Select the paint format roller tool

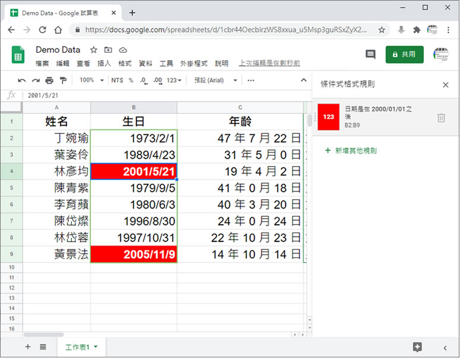63,80
